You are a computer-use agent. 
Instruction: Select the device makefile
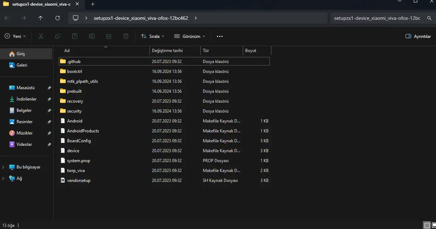click(164, 150)
